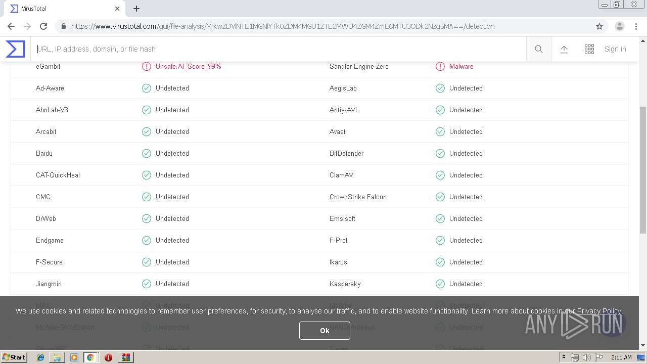Go back with browser back arrow
This screenshot has width=647, height=364.
[x=11, y=26]
